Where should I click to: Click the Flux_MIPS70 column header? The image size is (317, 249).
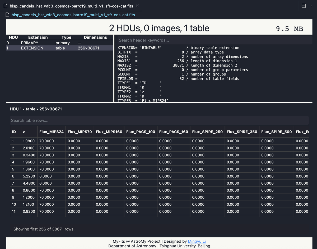pyautogui.click(x=80, y=132)
